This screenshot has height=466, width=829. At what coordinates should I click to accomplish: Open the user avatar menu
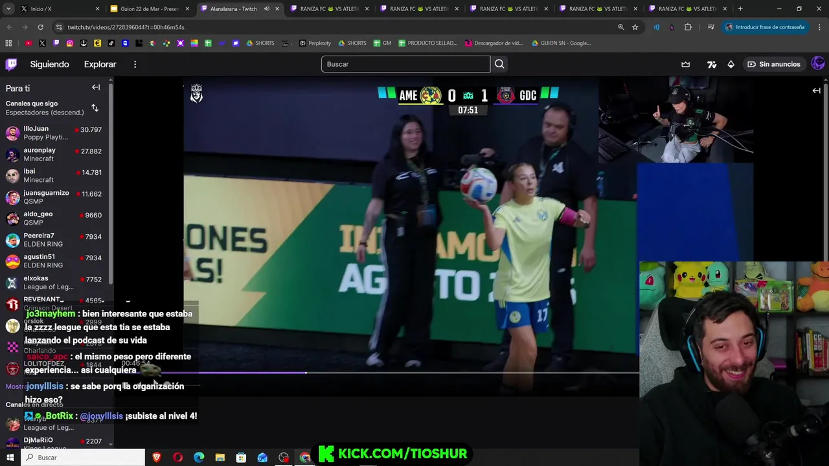pos(818,63)
